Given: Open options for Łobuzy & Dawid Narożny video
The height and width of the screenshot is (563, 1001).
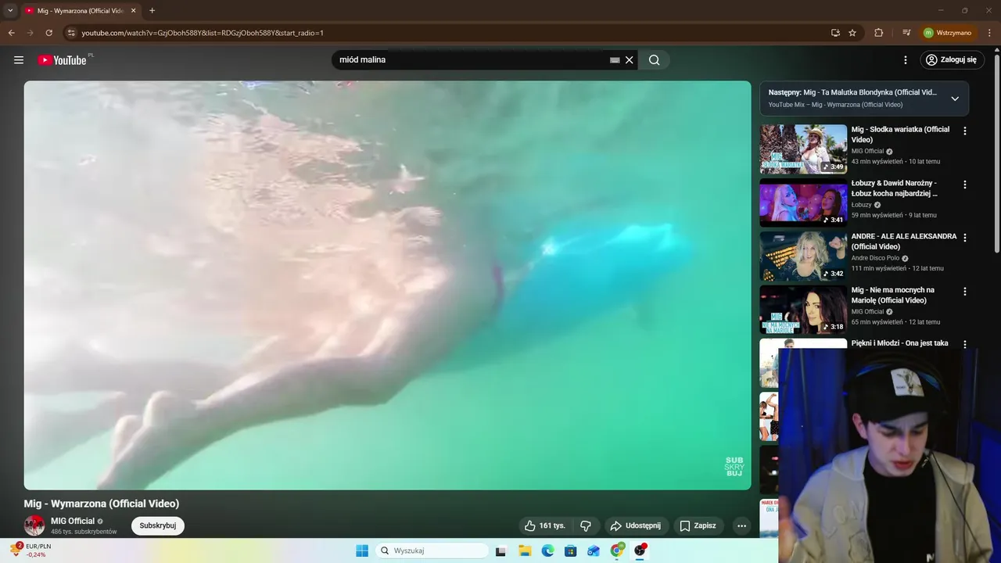Looking at the screenshot, I should pos(965,185).
